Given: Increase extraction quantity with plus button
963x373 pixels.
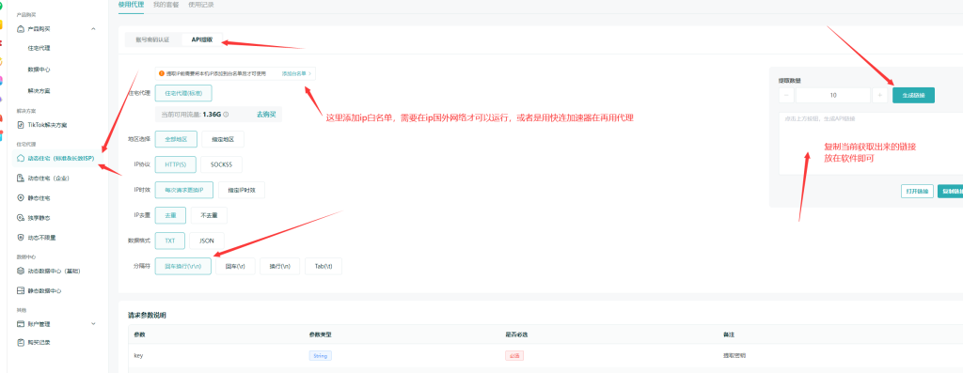Looking at the screenshot, I should (880, 95).
